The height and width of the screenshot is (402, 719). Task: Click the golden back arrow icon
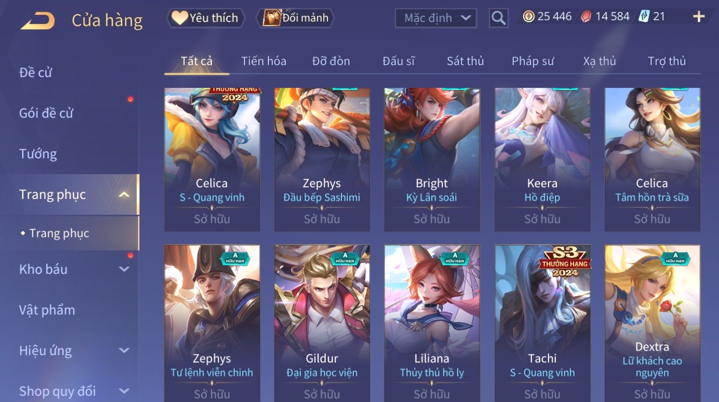point(38,21)
